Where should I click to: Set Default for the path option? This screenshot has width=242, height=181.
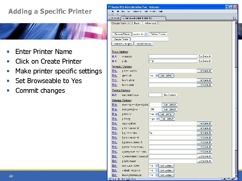[x=204, y=61]
